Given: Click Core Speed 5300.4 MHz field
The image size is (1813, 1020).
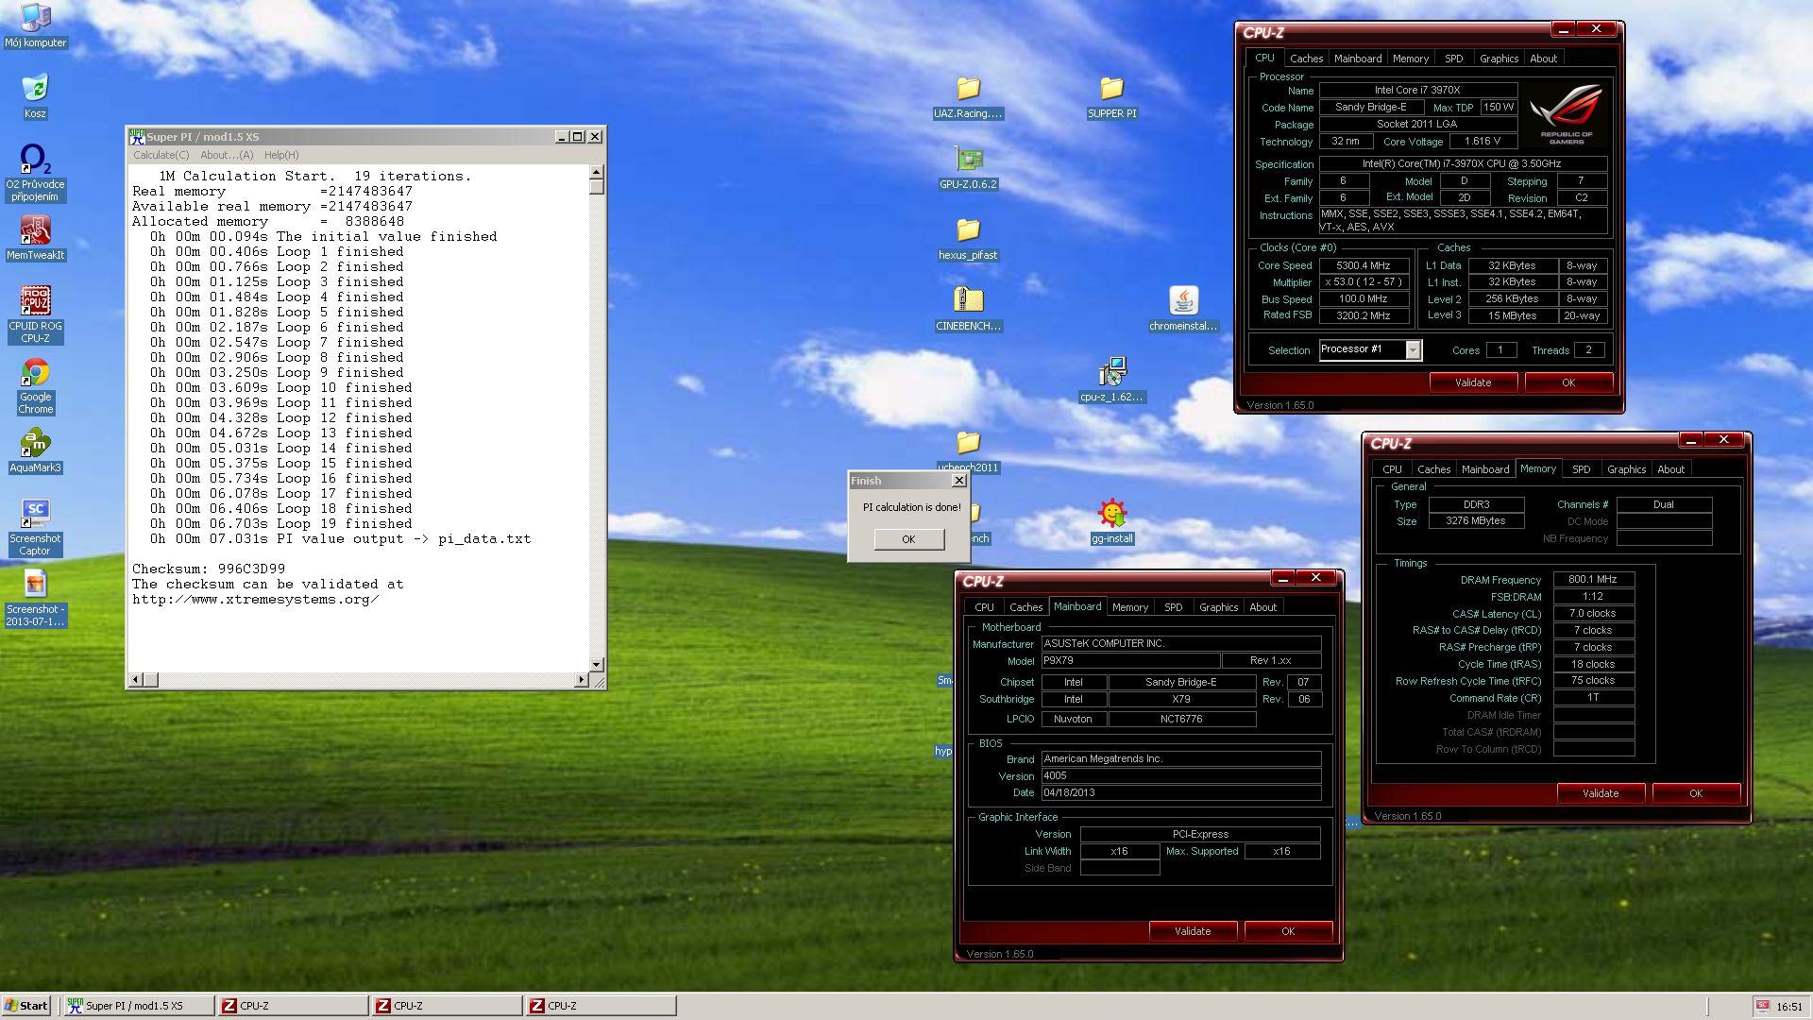Looking at the screenshot, I should coord(1364,265).
